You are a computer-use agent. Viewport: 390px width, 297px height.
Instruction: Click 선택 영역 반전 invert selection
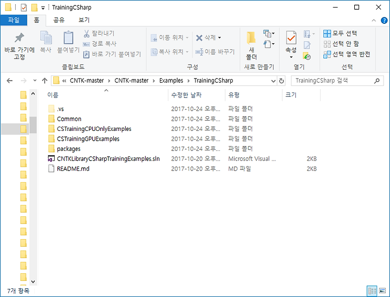pos(347,54)
